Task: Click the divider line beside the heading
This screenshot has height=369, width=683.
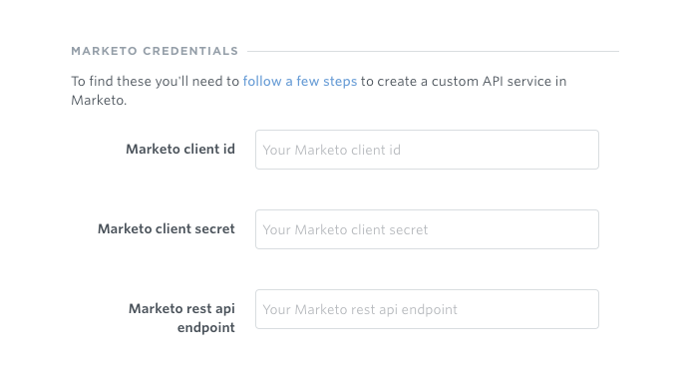Action: 433,52
